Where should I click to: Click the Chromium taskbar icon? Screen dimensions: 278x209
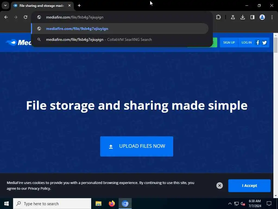(x=125, y=204)
